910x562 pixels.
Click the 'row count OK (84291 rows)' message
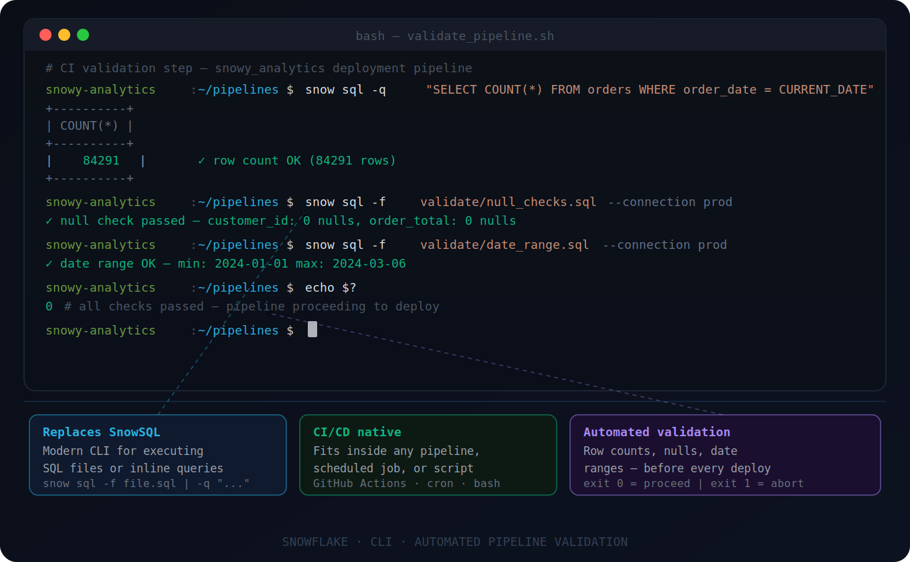(297, 161)
